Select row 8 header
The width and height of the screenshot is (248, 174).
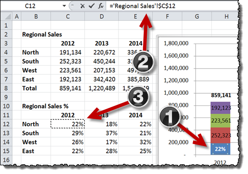point(6,88)
